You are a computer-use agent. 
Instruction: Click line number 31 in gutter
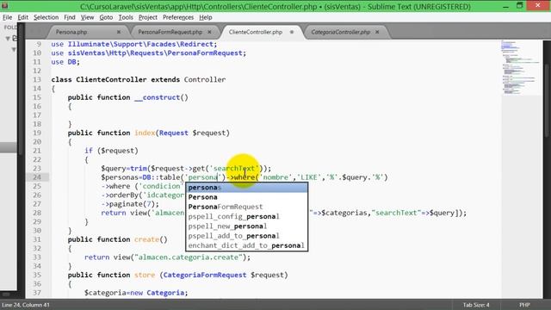pyautogui.click(x=37, y=239)
